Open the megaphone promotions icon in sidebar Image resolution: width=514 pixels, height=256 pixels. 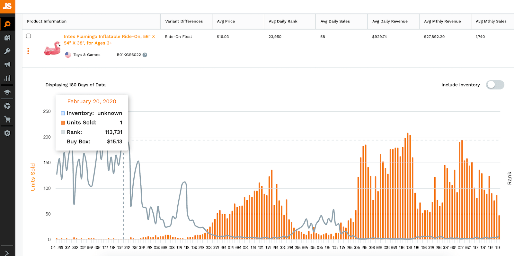point(7,64)
